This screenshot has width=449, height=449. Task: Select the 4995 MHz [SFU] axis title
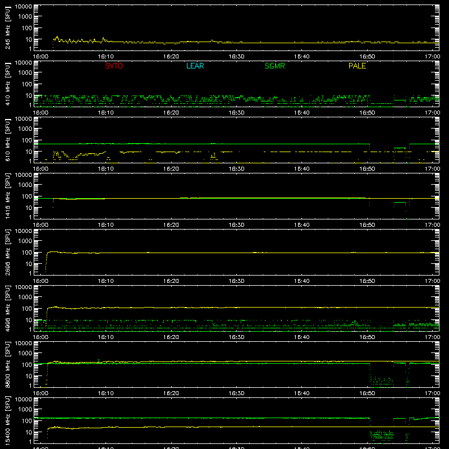pyautogui.click(x=8, y=308)
